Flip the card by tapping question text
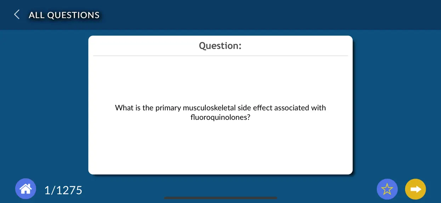 220,112
